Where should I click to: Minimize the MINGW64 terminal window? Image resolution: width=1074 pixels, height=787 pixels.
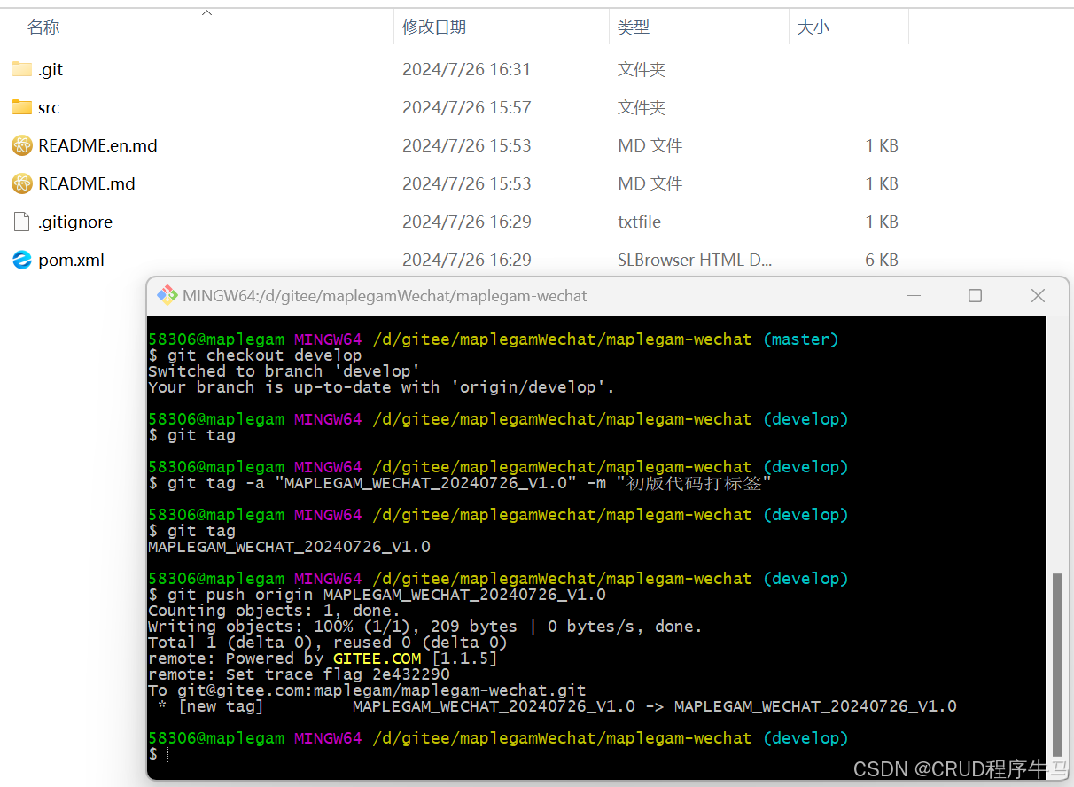tap(914, 296)
